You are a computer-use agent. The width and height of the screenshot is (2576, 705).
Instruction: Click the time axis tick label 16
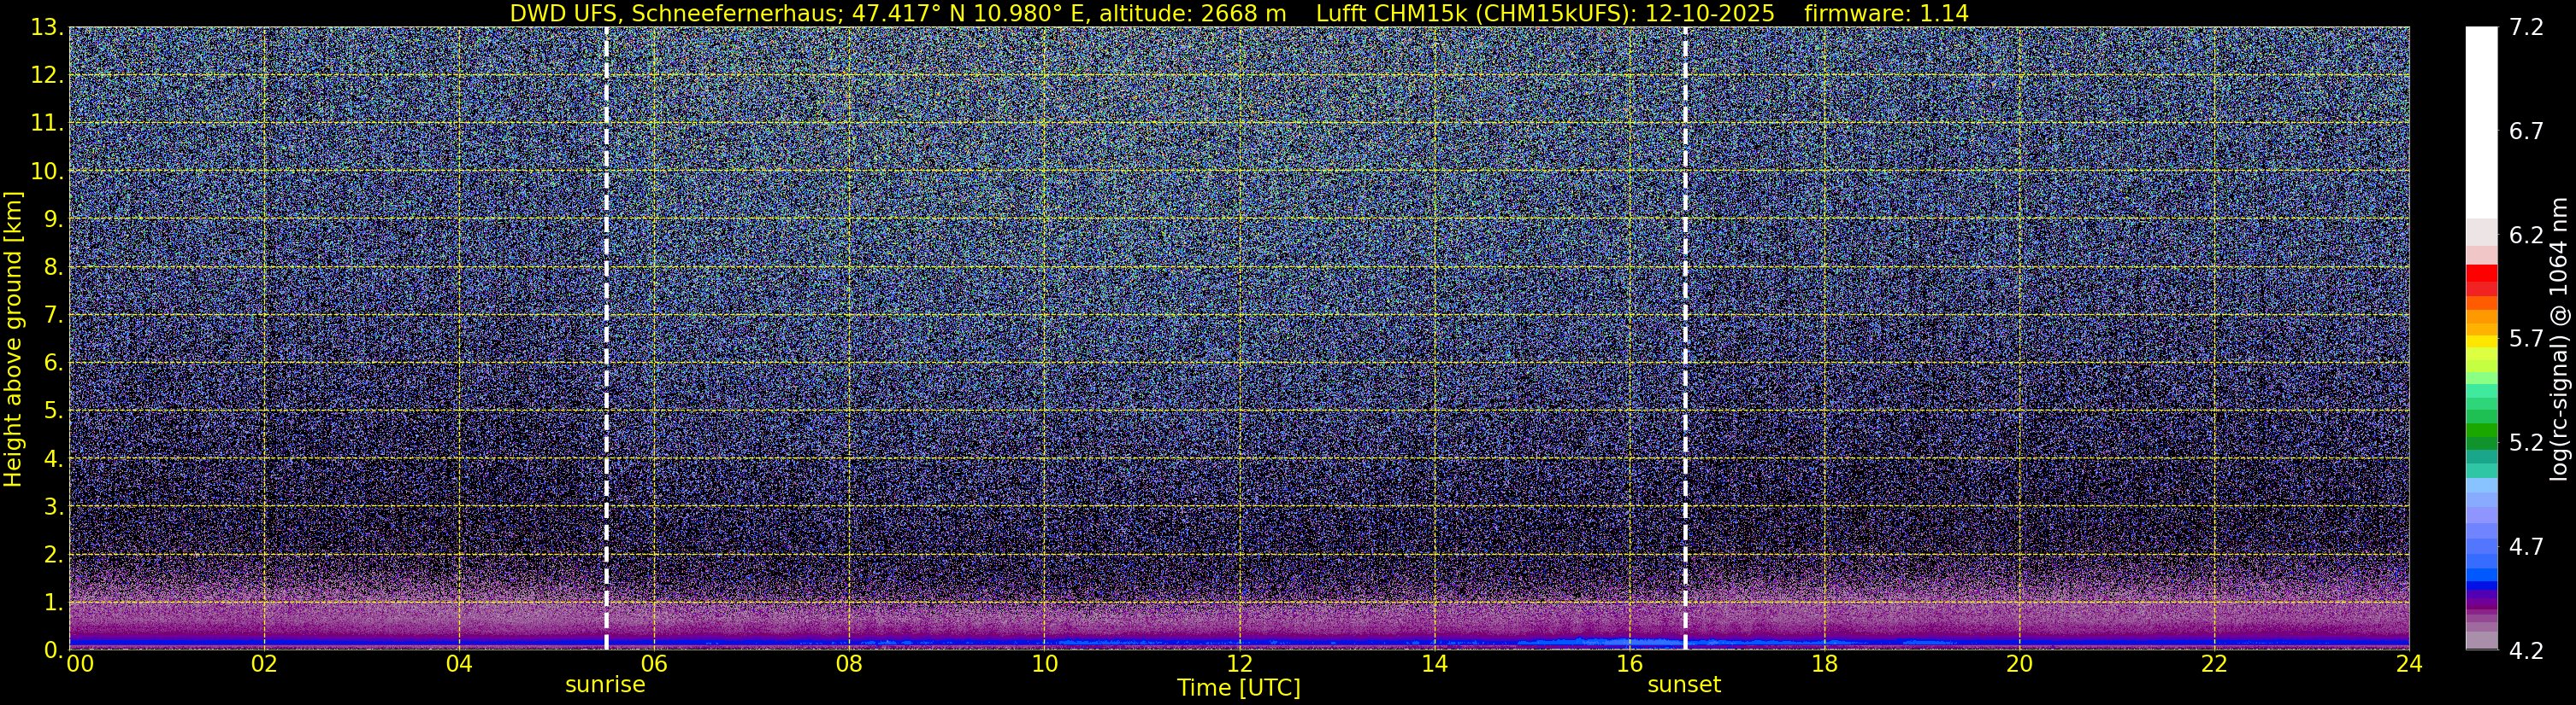pos(1629,665)
